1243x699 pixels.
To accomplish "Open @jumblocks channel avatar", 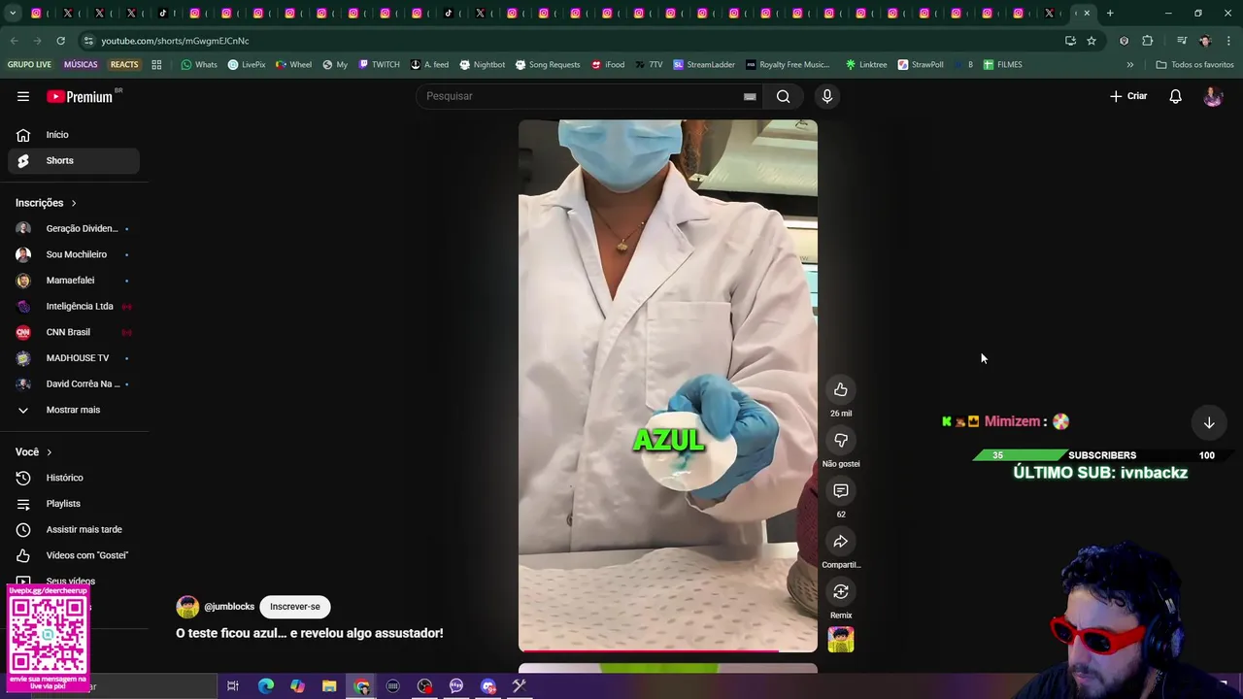I will [187, 607].
